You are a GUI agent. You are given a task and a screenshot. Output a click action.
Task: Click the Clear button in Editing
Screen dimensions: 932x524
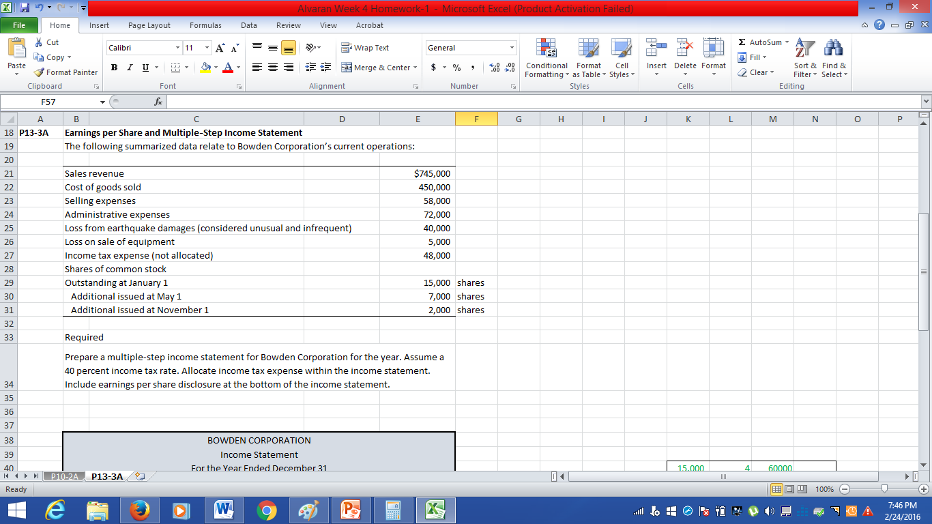pos(757,72)
